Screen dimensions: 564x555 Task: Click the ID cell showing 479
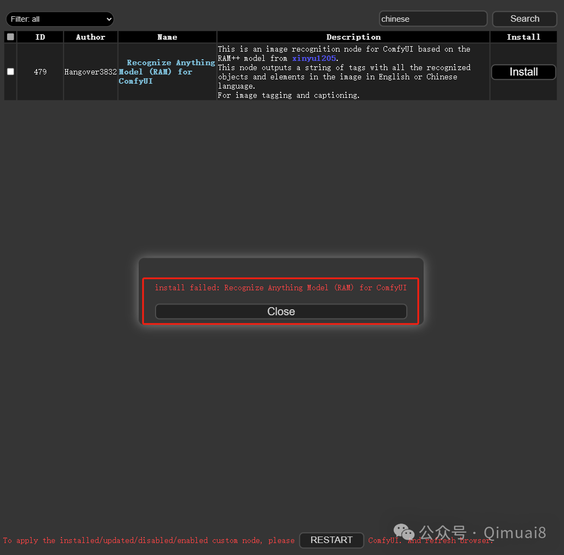click(40, 72)
